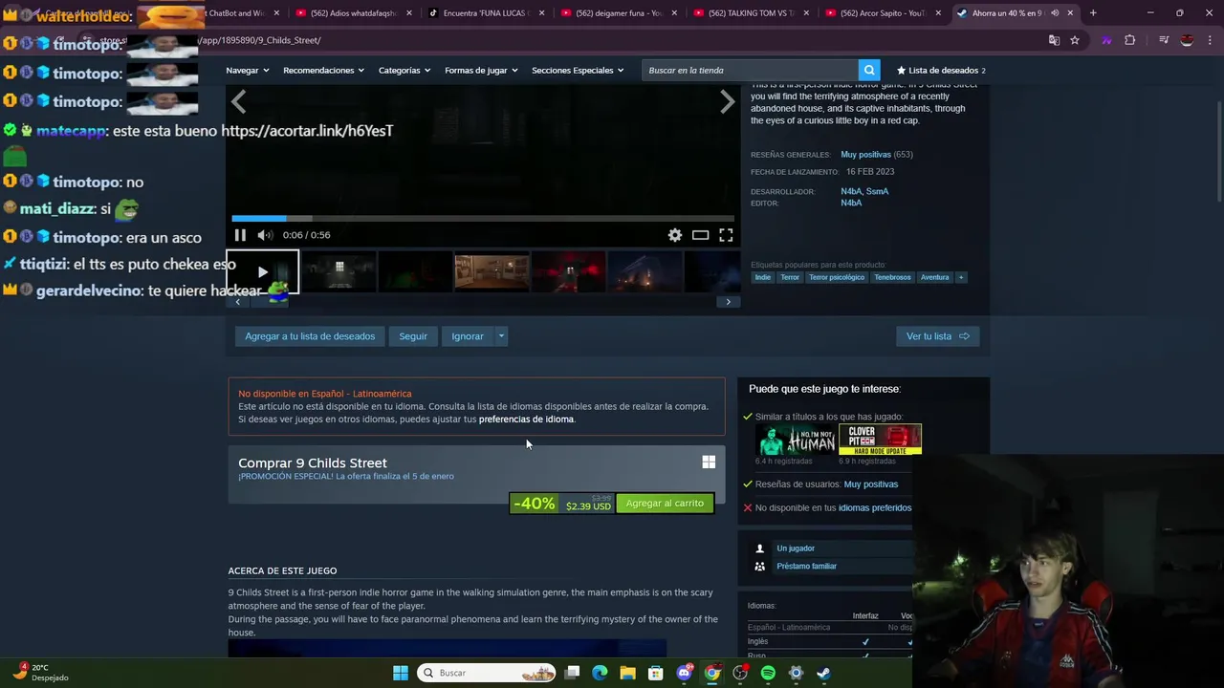Open media controls icon in Chrome toolbar
Screen dimensions: 1224x688
point(1164,40)
